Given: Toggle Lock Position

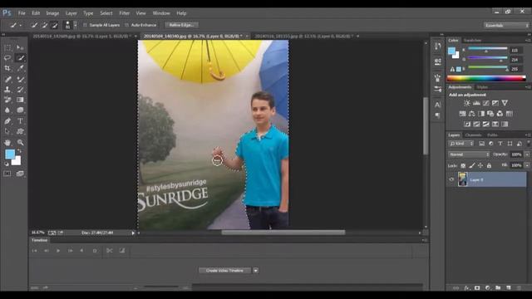Looking at the screenshot, I should 480,166.
